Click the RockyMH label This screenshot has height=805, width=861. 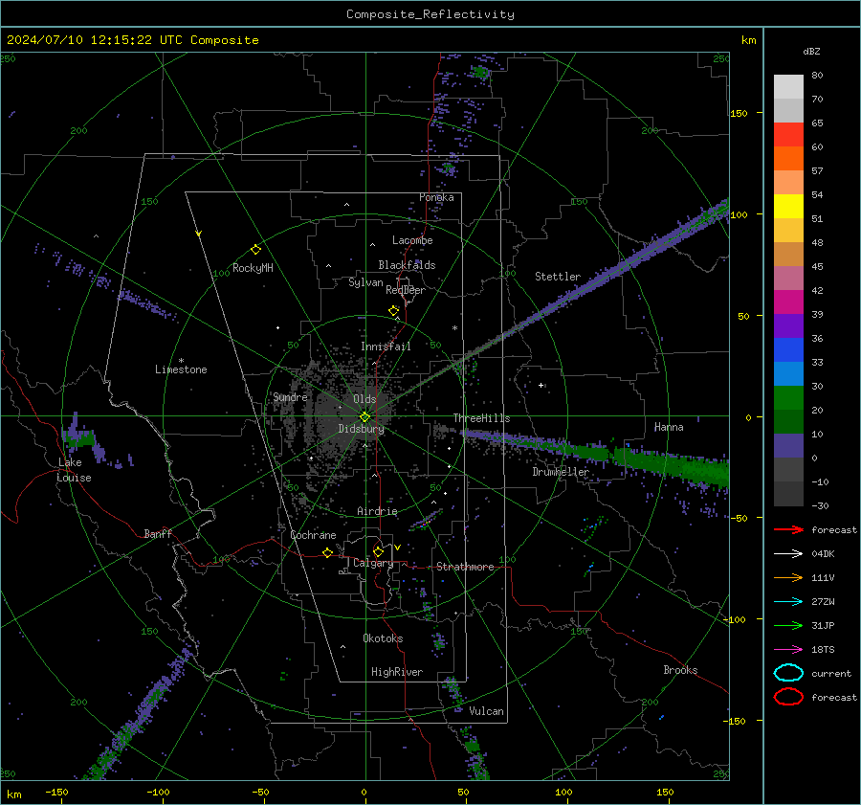pos(253,268)
